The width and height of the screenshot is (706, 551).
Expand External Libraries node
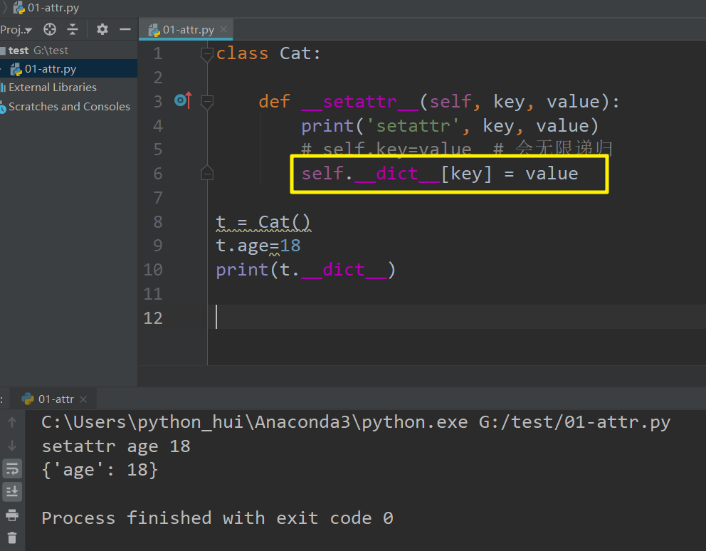pos(52,88)
